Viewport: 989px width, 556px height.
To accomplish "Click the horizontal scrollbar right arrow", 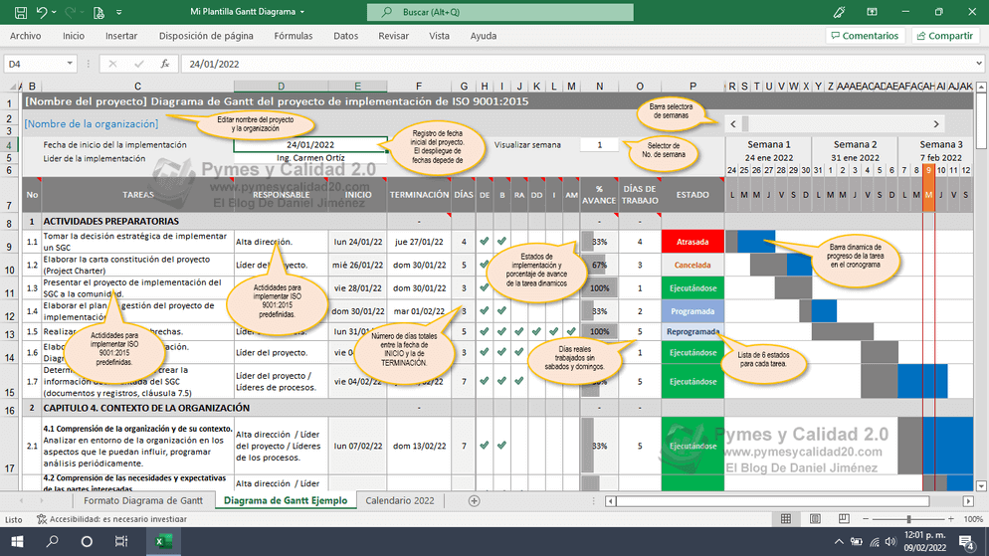I will point(968,501).
